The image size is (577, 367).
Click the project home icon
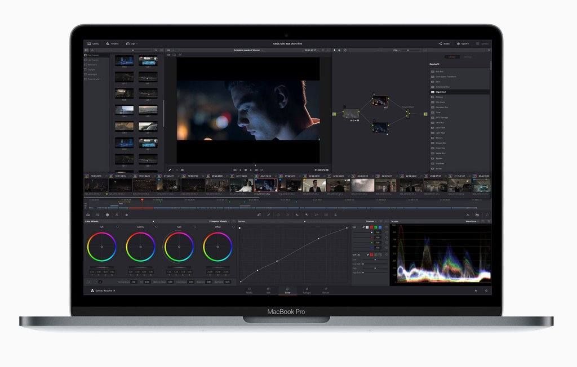pos(476,290)
